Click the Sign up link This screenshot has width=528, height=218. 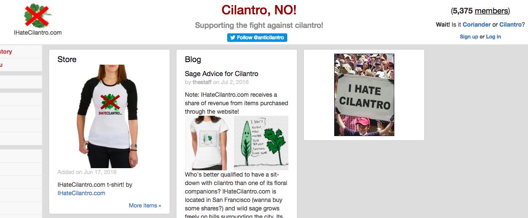[x=469, y=37]
